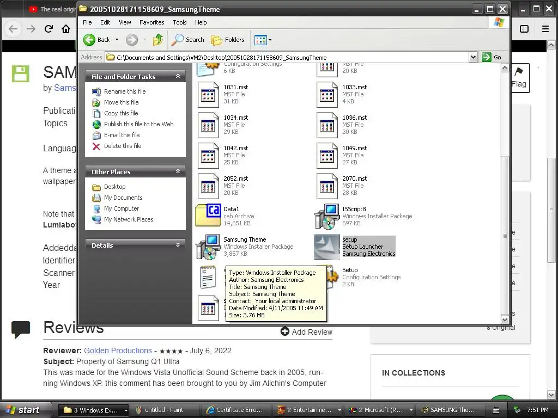Select the 1033.mst file icon
Viewport: 558px width, 418px height.
coord(327,95)
